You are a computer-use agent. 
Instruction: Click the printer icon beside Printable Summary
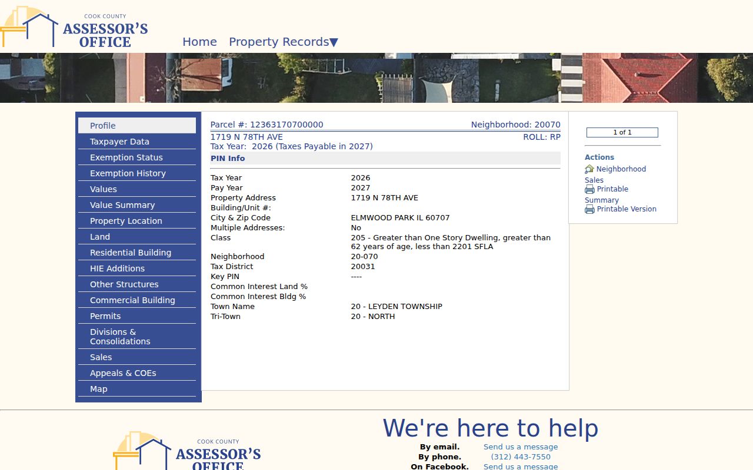(589, 189)
